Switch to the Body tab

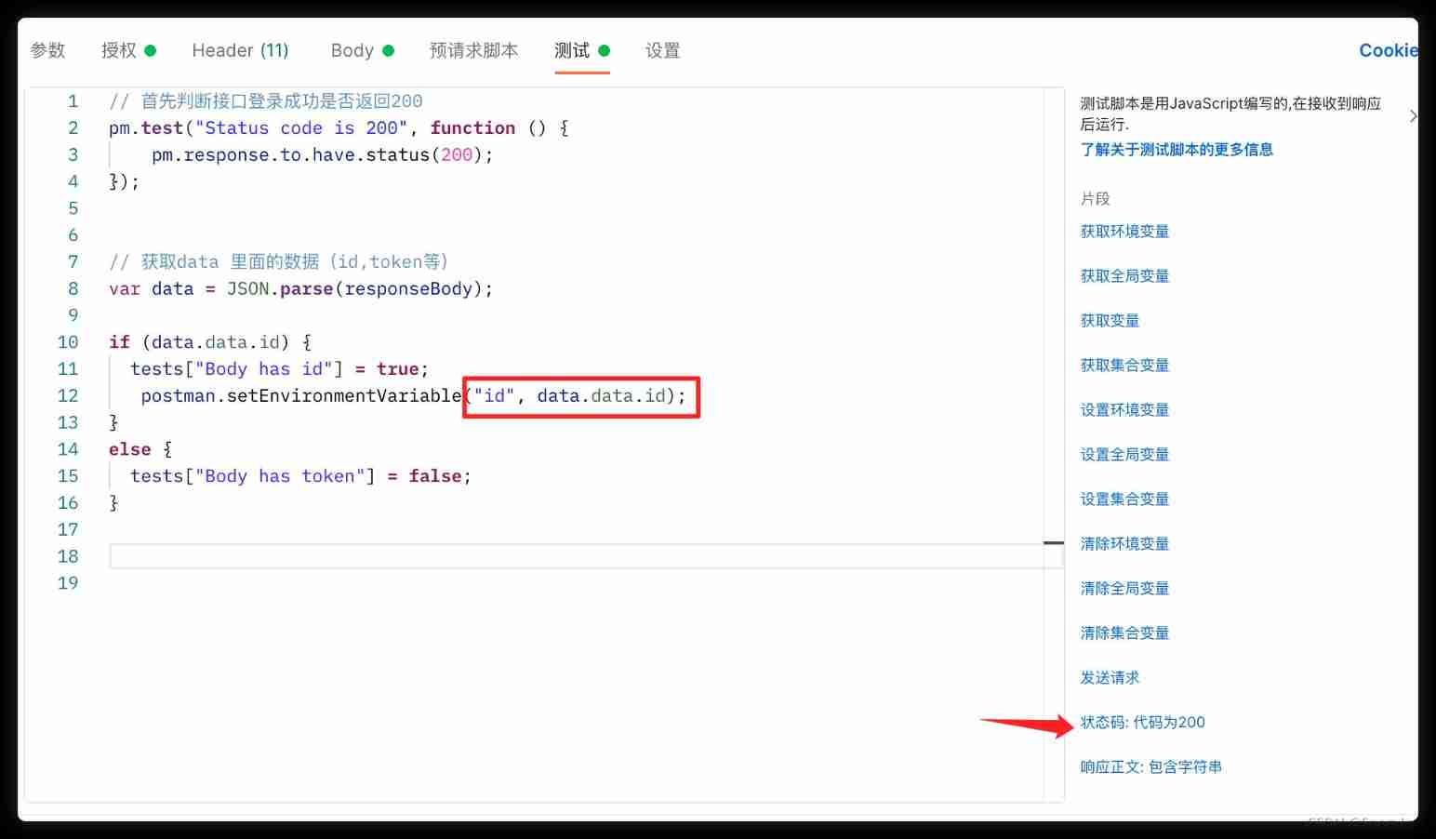click(x=362, y=50)
